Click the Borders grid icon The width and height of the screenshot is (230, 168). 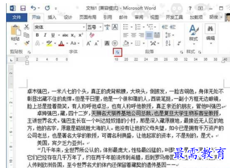pyautogui.click(x=138, y=43)
